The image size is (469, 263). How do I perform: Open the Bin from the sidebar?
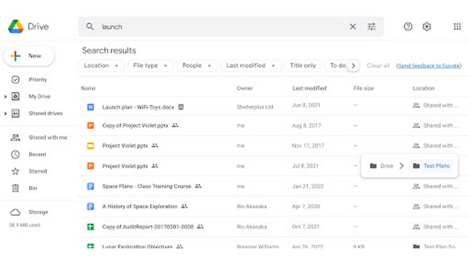[x=33, y=188]
